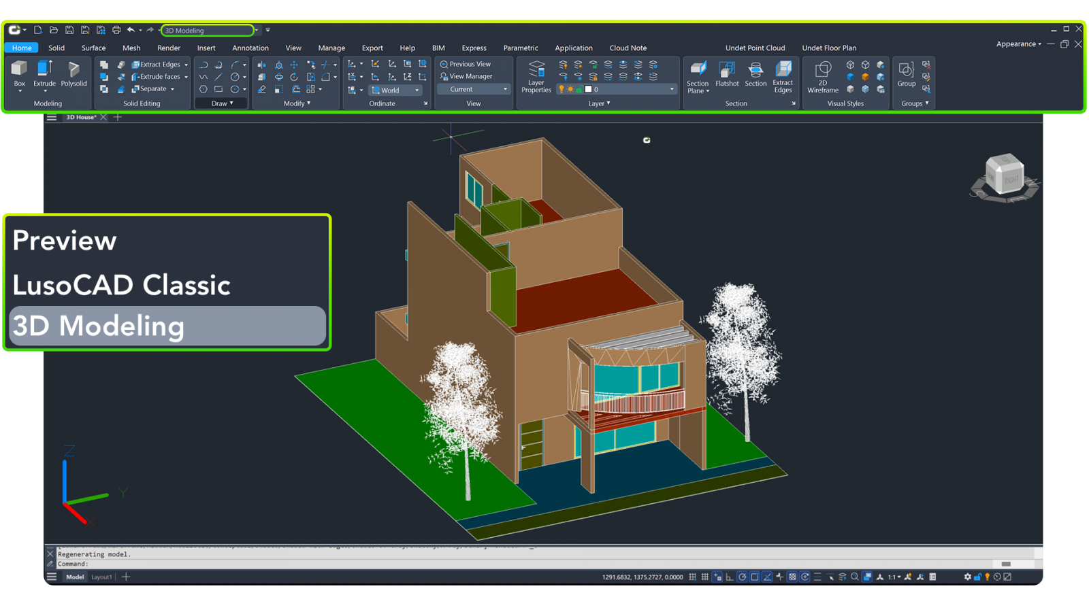Click the Command input line
Screen dimensions: 1089x612
(x=524, y=564)
